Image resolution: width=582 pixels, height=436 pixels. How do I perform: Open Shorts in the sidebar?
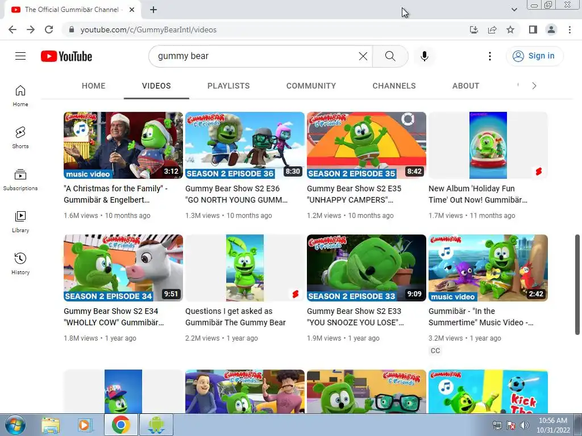[20, 138]
